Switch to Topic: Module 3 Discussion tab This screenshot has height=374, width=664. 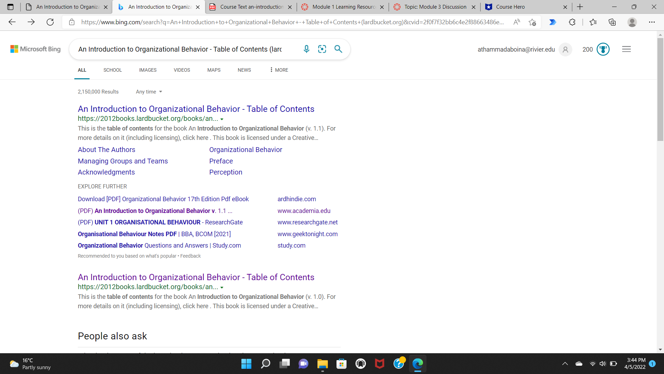point(435,7)
